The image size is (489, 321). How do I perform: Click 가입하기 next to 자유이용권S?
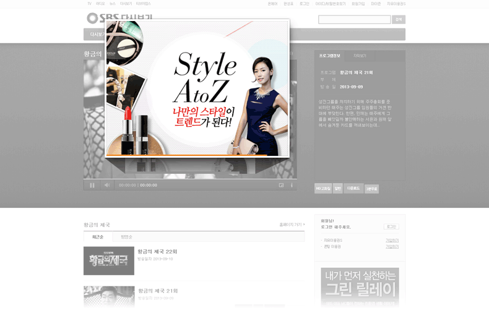[392, 240]
